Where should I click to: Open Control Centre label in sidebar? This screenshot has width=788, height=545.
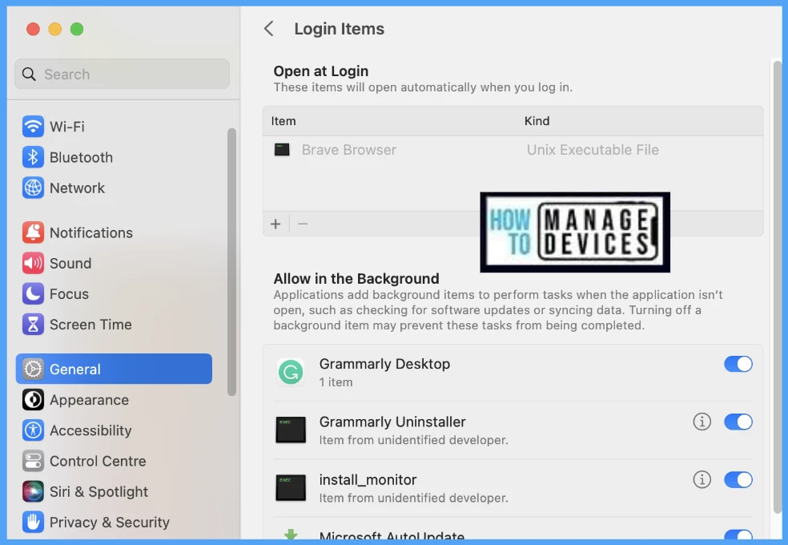pyautogui.click(x=98, y=461)
